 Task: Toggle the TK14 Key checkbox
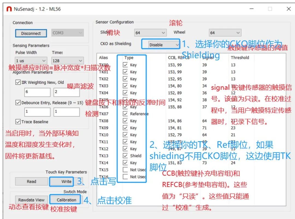click(125, 163)
